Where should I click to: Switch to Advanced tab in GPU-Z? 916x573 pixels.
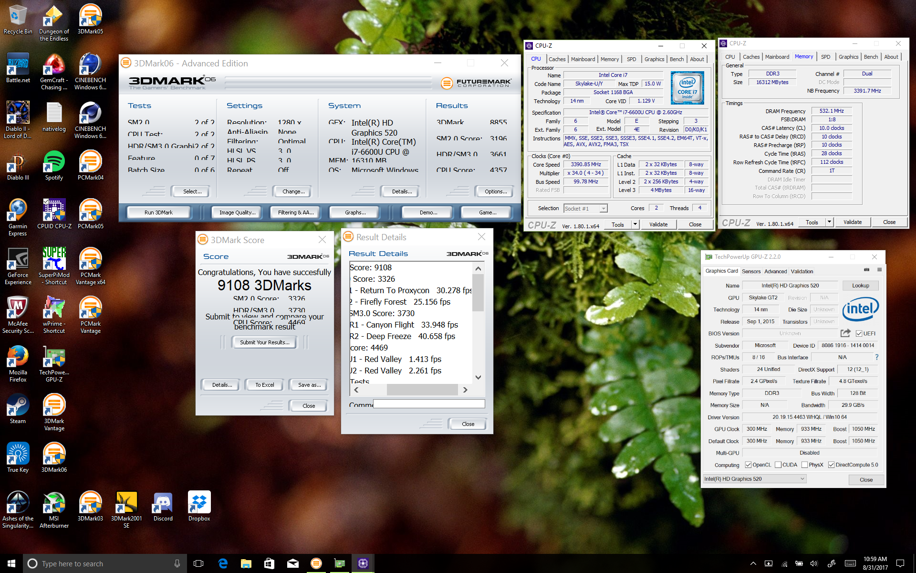(775, 271)
